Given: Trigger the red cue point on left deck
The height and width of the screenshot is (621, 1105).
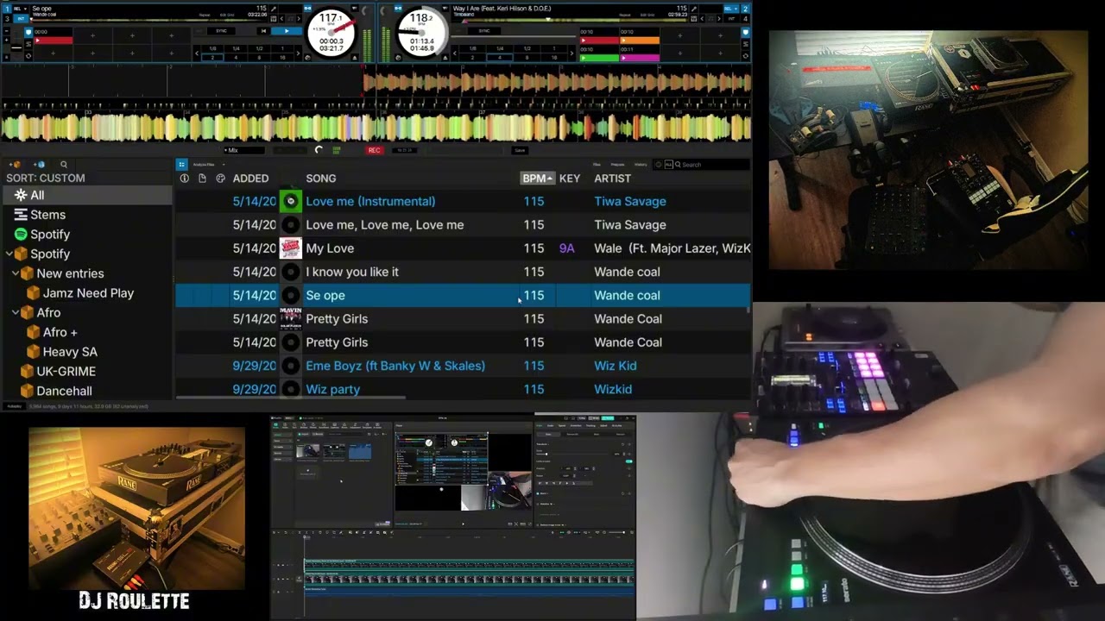Looking at the screenshot, I should click(x=54, y=41).
